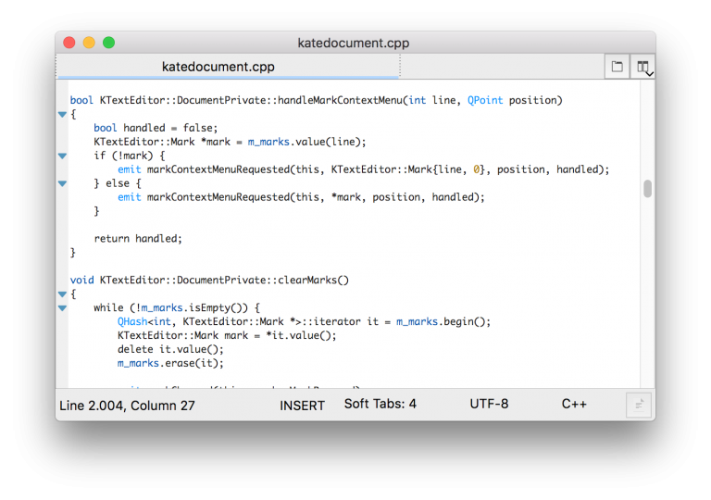This screenshot has height=500, width=711.
Task: Collapse the 'if (!mark)' block fold arrow
Action: tap(62, 156)
